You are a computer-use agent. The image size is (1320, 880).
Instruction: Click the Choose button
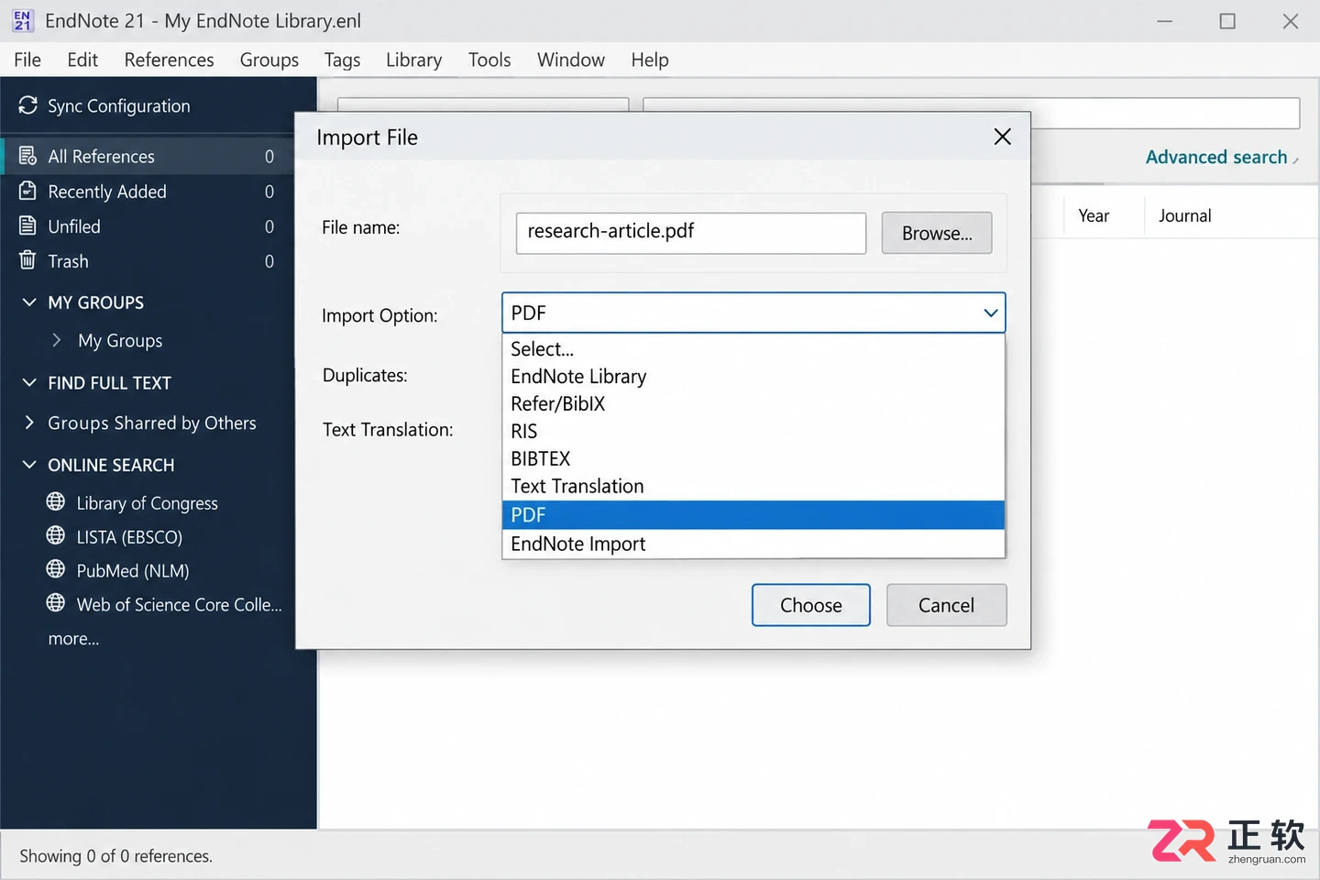pyautogui.click(x=811, y=605)
